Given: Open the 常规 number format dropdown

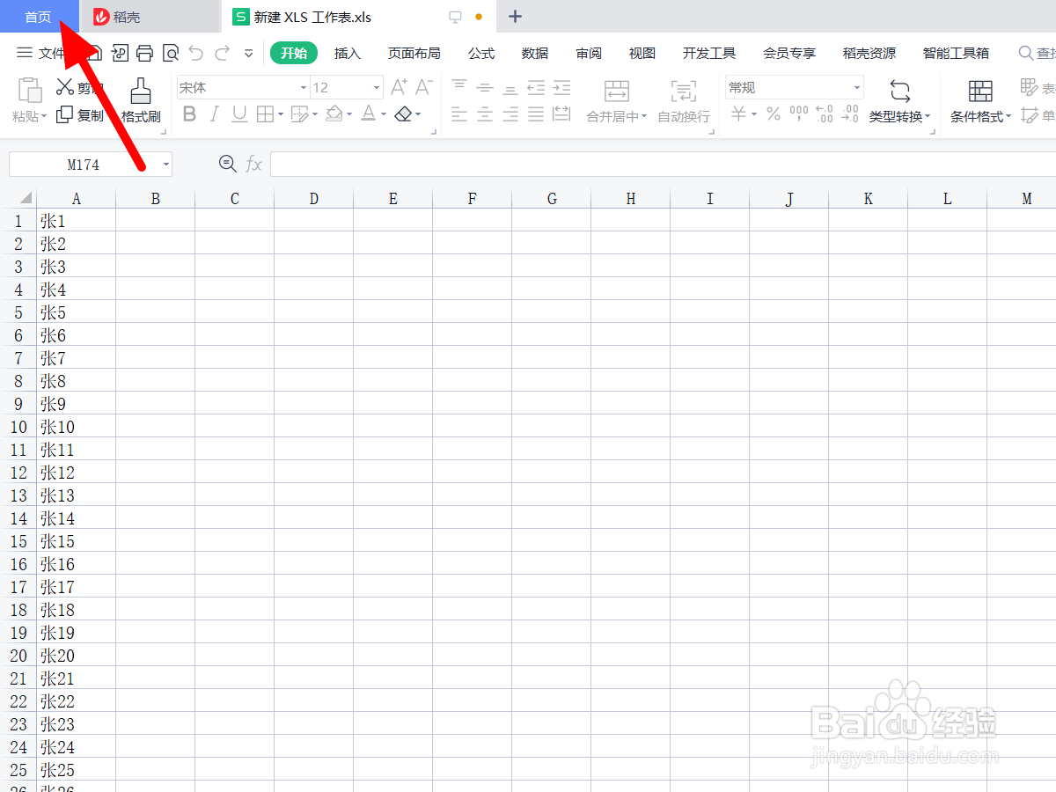Looking at the screenshot, I should point(855,87).
